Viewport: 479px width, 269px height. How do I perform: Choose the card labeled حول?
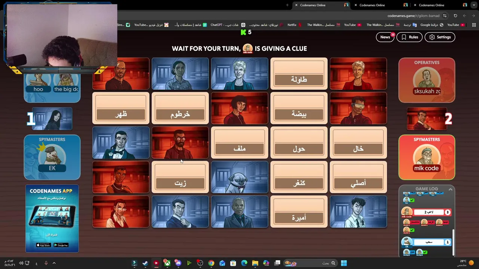tap(299, 143)
